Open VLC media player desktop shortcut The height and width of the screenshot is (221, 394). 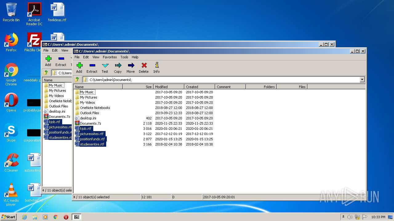coord(11,195)
